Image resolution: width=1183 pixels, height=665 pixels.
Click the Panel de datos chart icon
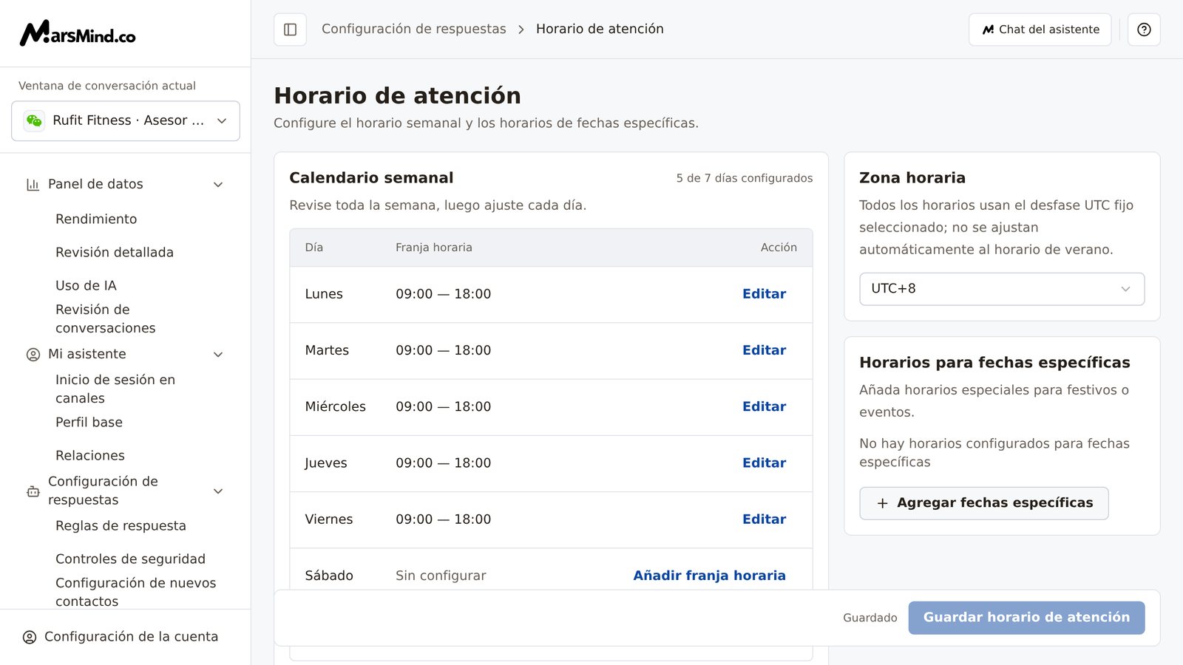tap(33, 185)
